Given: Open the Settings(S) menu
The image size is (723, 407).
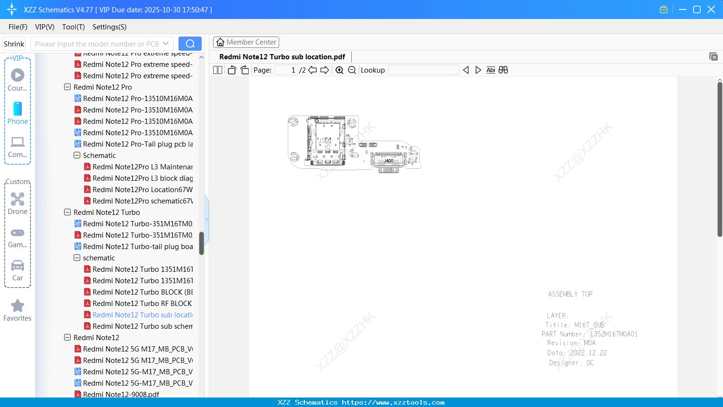Looking at the screenshot, I should (x=109, y=27).
